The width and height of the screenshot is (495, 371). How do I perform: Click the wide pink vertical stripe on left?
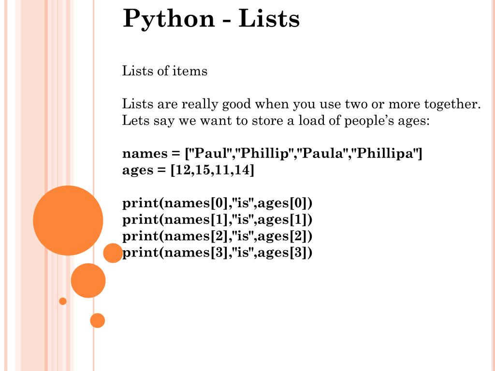point(32,185)
